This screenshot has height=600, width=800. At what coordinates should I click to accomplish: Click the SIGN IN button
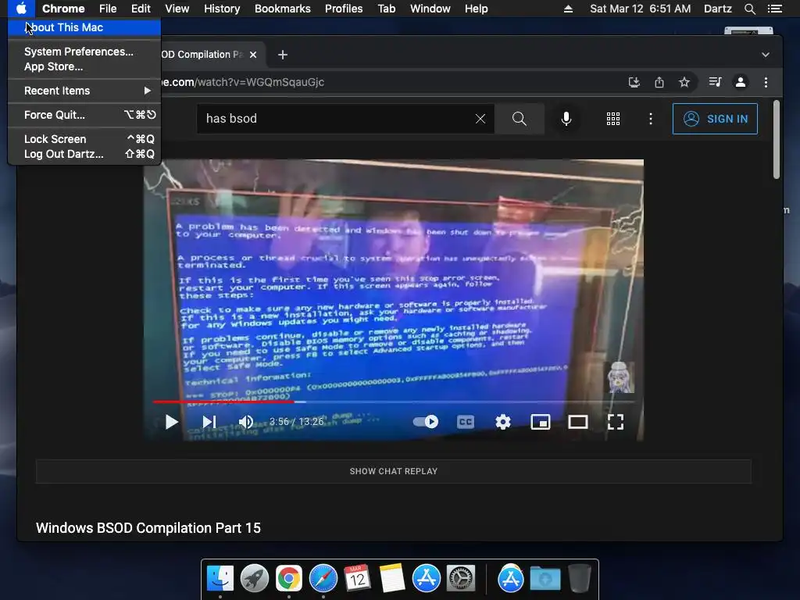(715, 119)
